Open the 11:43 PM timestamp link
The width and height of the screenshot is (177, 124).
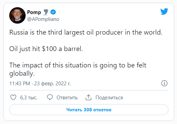click(x=20, y=84)
